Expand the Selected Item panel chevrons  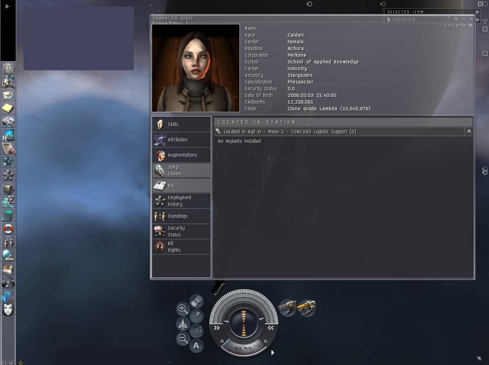pos(477,12)
